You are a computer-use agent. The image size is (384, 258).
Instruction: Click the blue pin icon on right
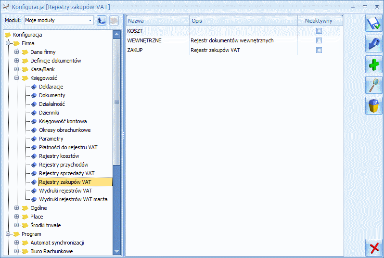pos(374,44)
